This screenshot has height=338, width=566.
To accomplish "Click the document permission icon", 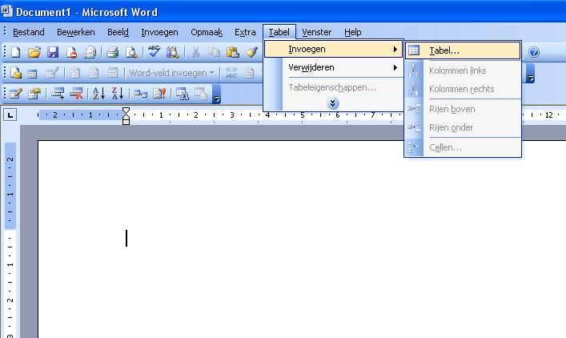I will coord(71,52).
